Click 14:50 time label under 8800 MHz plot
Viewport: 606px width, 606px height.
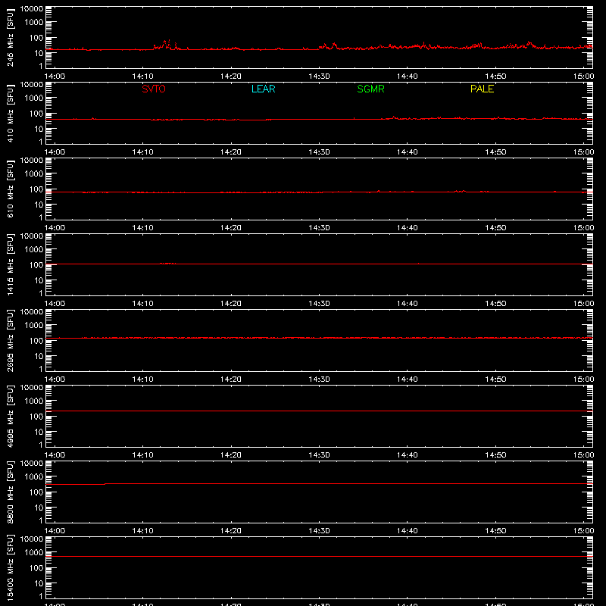[495, 531]
